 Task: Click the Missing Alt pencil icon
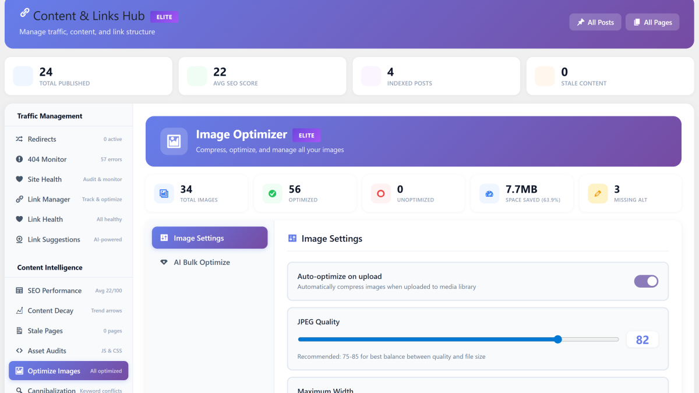[598, 193]
